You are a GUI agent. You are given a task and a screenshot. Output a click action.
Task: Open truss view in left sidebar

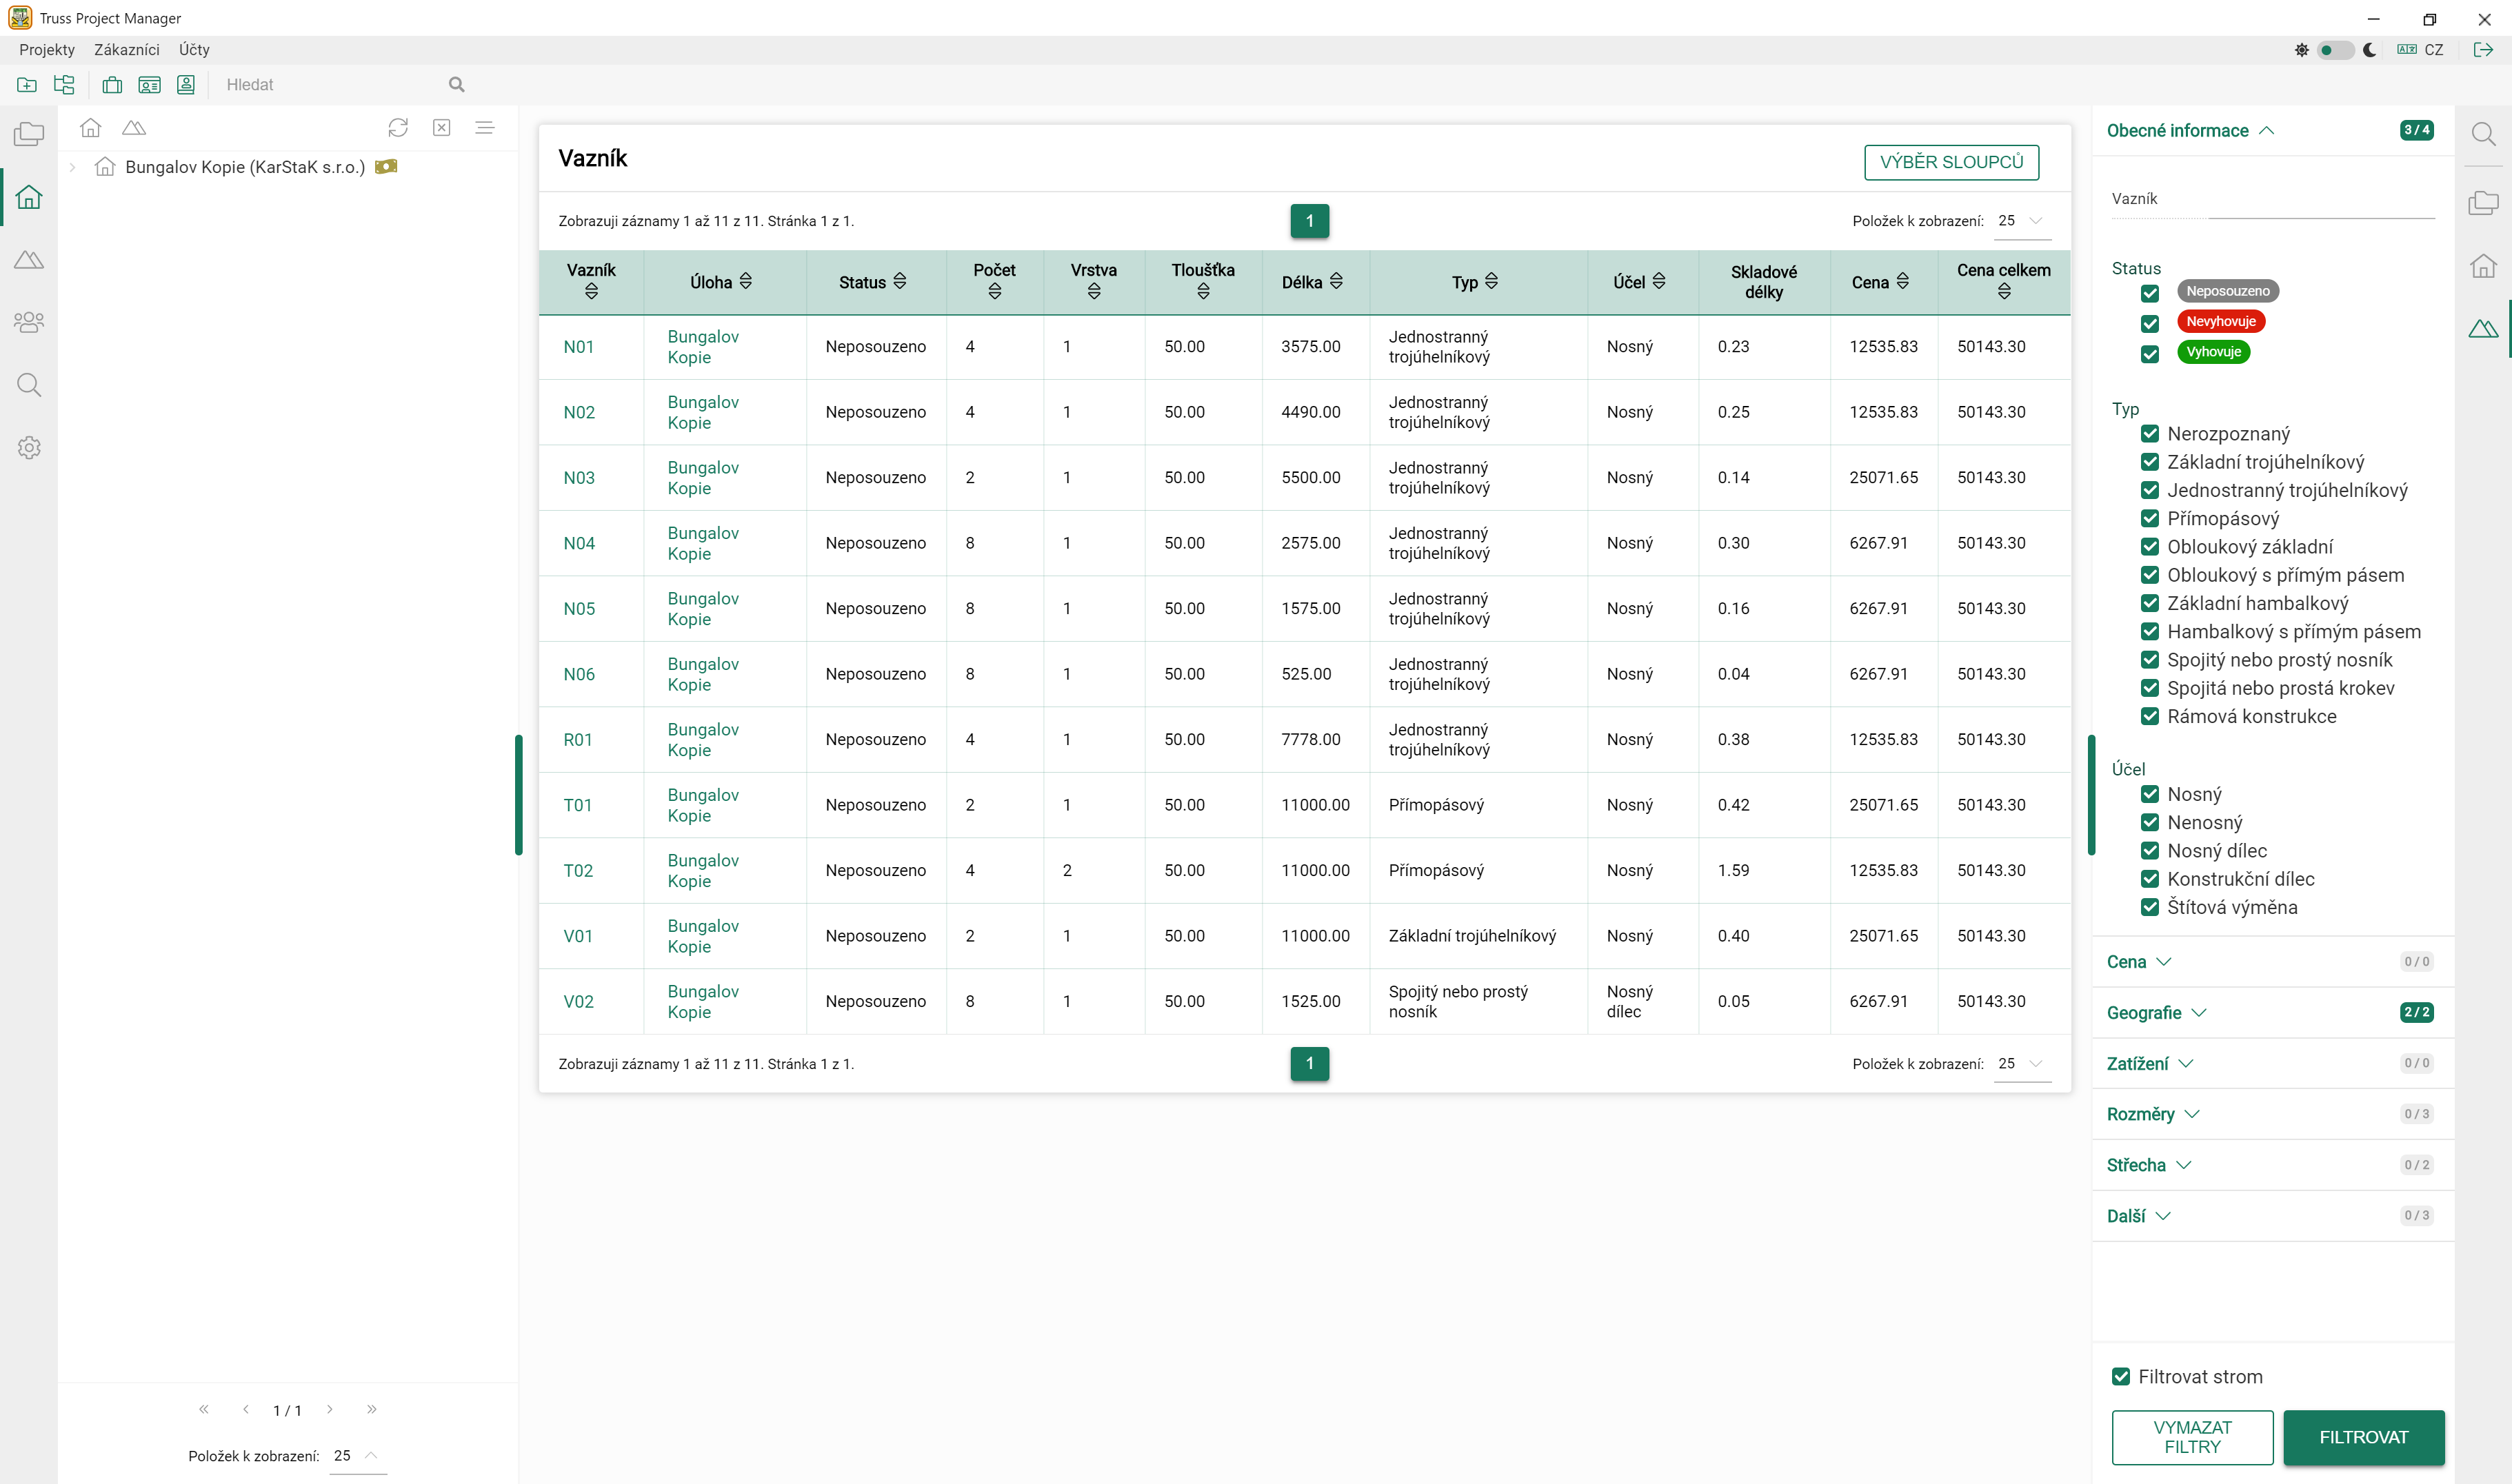tap(29, 260)
